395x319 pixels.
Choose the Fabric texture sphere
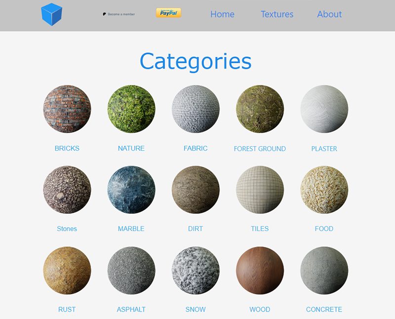click(196, 109)
